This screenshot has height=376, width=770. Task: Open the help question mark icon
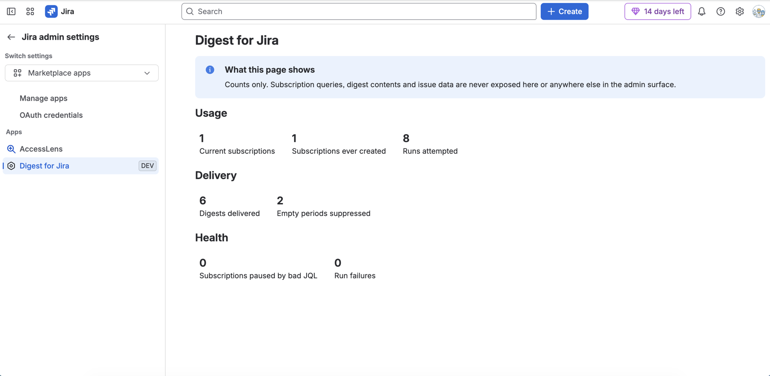pos(721,11)
